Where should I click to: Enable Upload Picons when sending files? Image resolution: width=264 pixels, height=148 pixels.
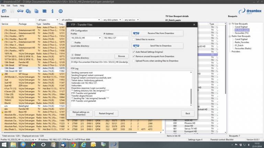click(134, 61)
